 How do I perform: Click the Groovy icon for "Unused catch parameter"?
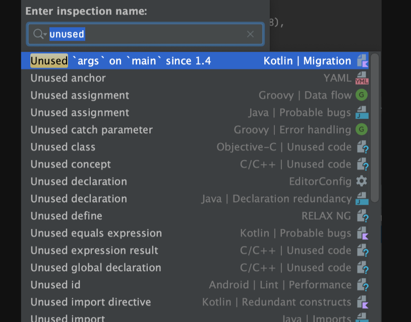click(362, 129)
